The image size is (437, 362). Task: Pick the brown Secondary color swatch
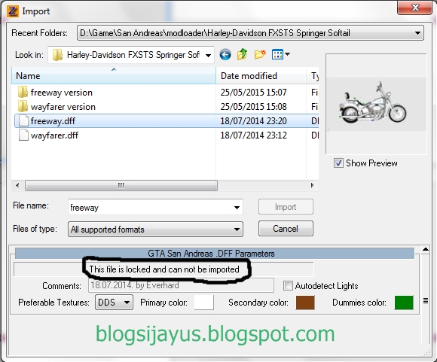tap(305, 303)
